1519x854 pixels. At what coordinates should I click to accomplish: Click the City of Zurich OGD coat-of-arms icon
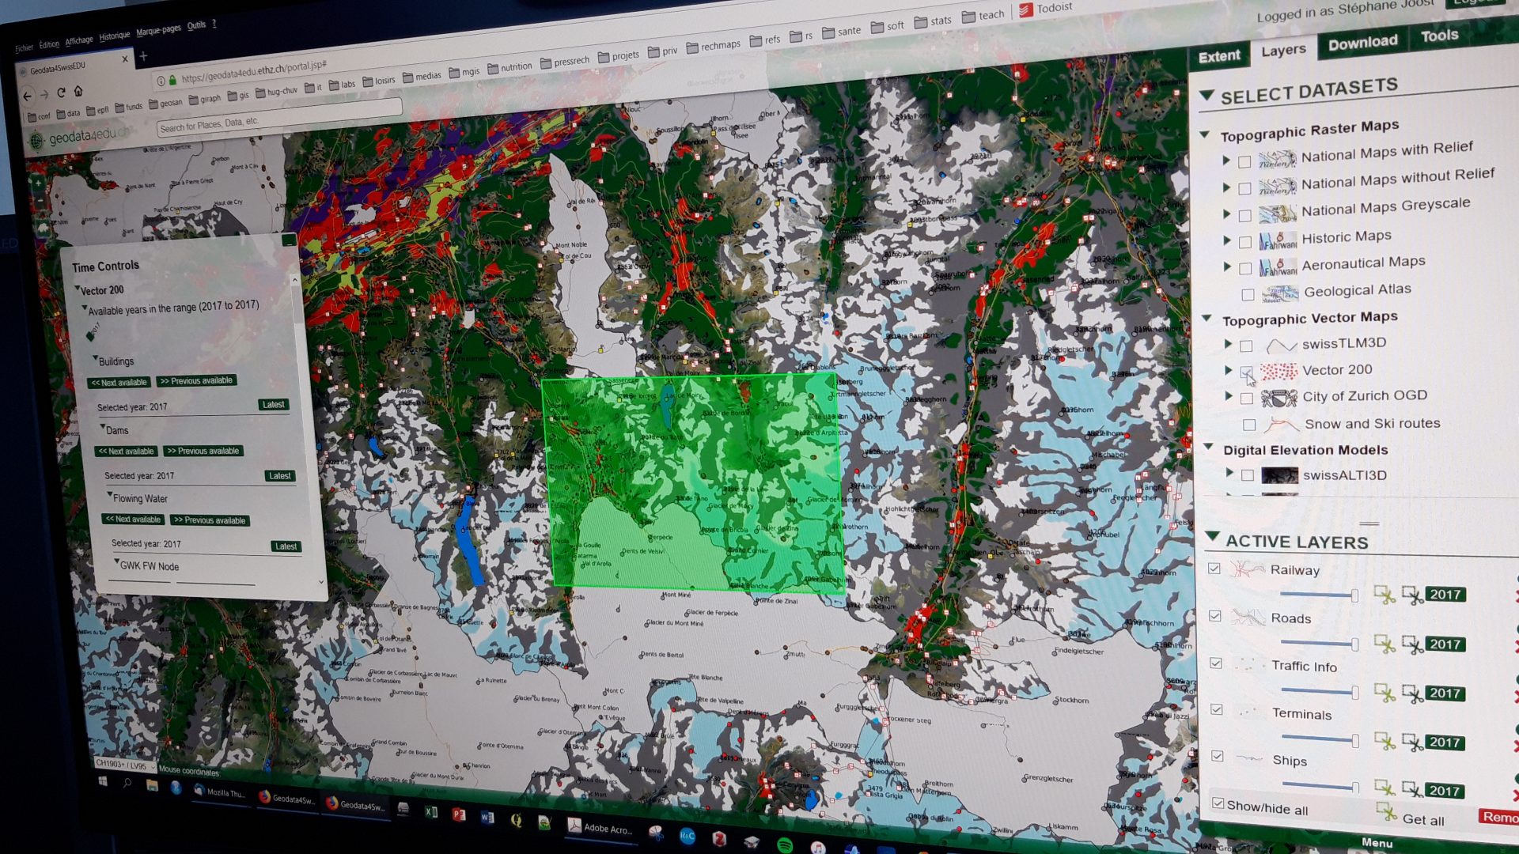pyautogui.click(x=1278, y=398)
